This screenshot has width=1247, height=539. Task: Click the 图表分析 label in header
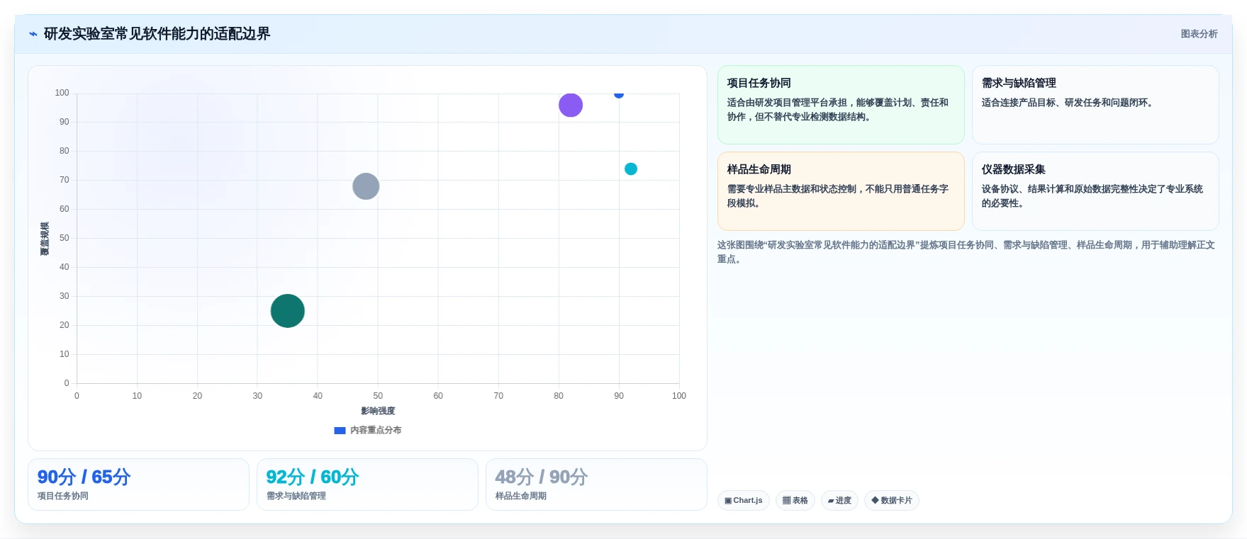(1199, 34)
